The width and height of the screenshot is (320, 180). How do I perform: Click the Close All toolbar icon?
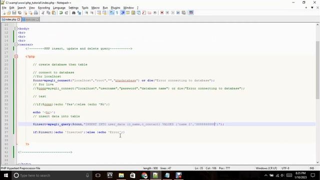pos(30,13)
